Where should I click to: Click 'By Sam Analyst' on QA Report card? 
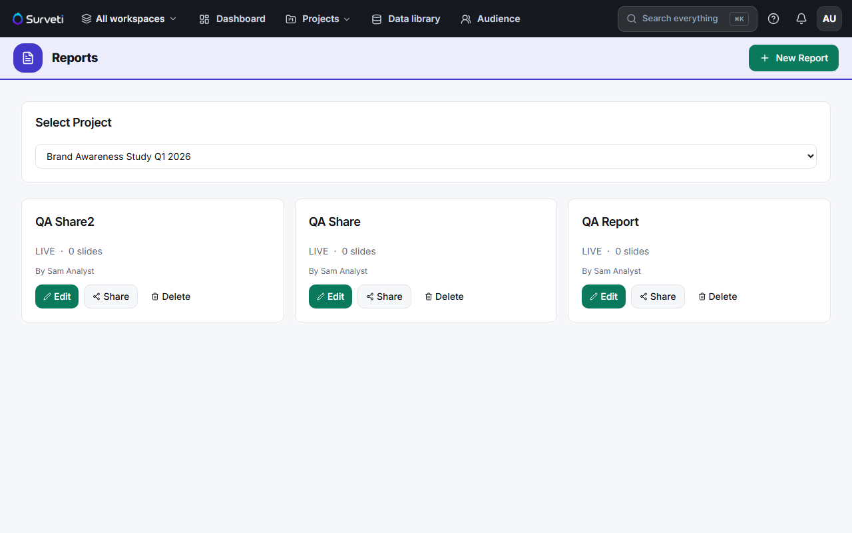[x=611, y=271]
